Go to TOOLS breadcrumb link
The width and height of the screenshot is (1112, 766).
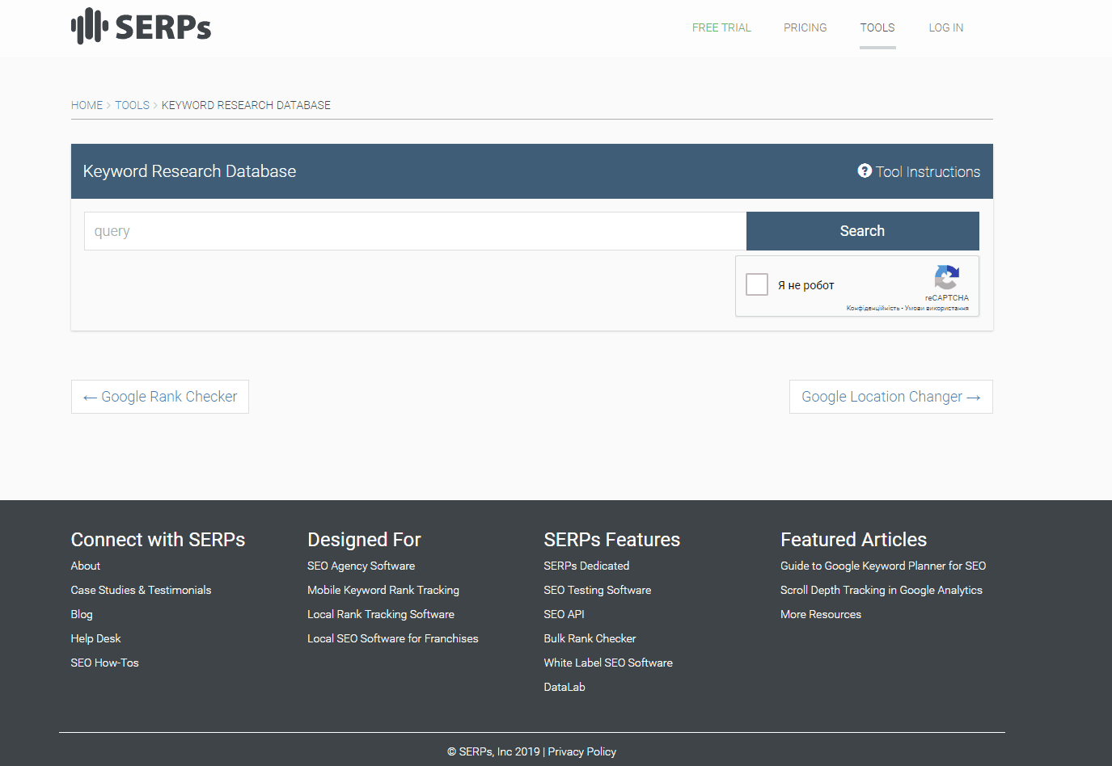click(132, 105)
